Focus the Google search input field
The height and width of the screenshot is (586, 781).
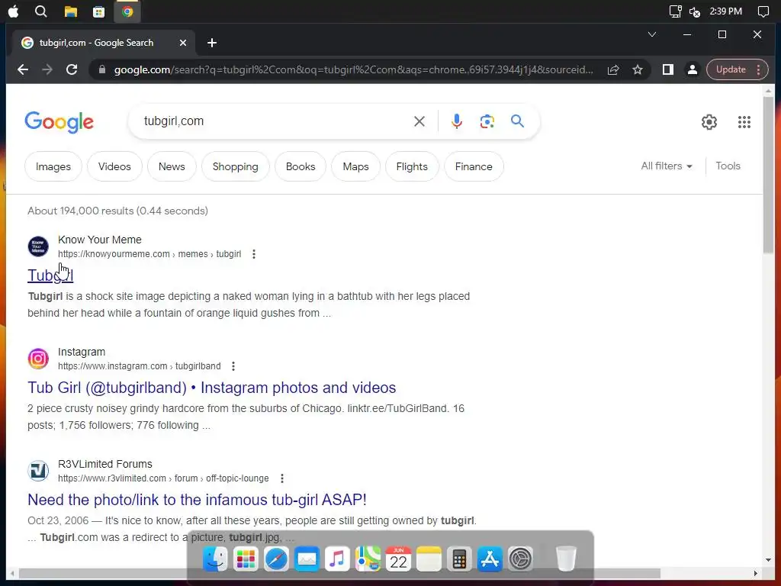coord(274,121)
